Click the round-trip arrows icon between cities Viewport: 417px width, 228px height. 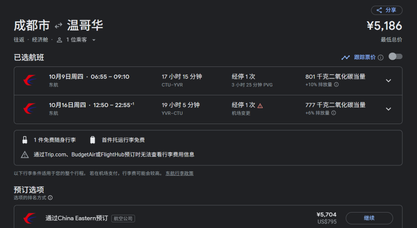tap(58, 26)
